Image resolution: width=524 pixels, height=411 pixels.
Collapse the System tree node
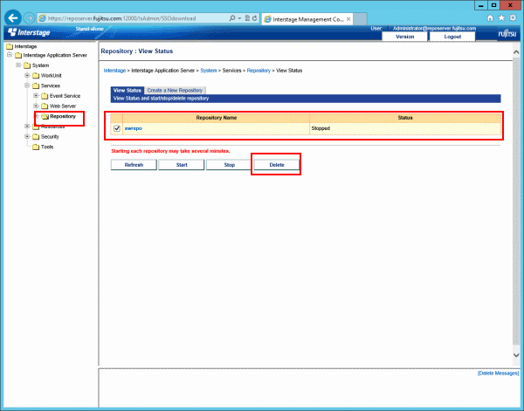point(18,65)
